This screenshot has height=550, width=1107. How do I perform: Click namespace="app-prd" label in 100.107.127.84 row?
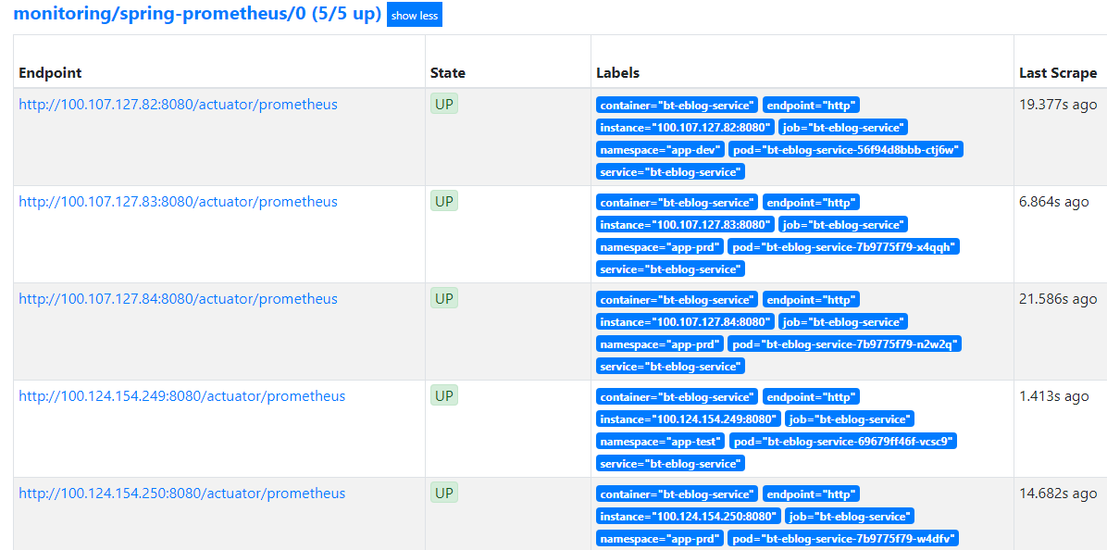[x=660, y=344]
